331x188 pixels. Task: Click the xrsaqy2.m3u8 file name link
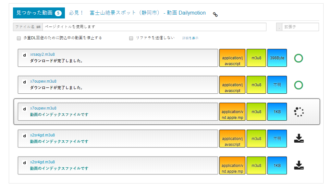(x=42, y=54)
